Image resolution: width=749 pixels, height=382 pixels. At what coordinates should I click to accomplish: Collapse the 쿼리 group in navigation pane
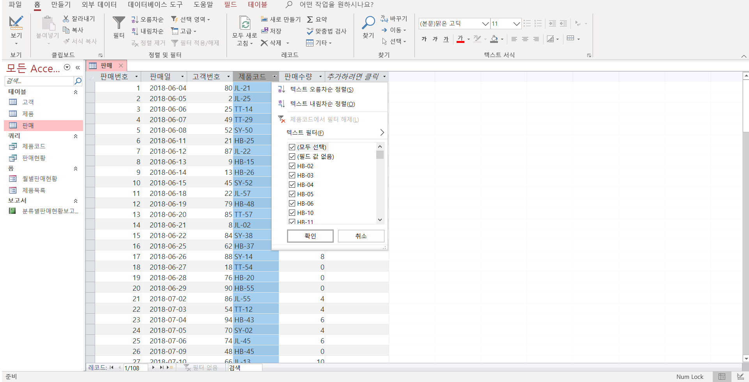pyautogui.click(x=76, y=136)
